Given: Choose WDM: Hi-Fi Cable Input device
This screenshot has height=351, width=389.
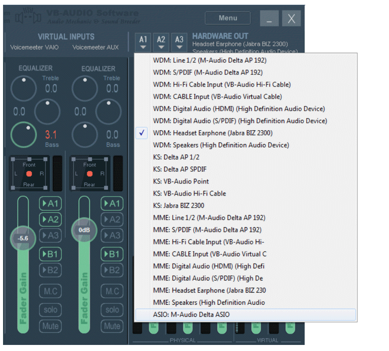Looking at the screenshot, I should pos(246,84).
